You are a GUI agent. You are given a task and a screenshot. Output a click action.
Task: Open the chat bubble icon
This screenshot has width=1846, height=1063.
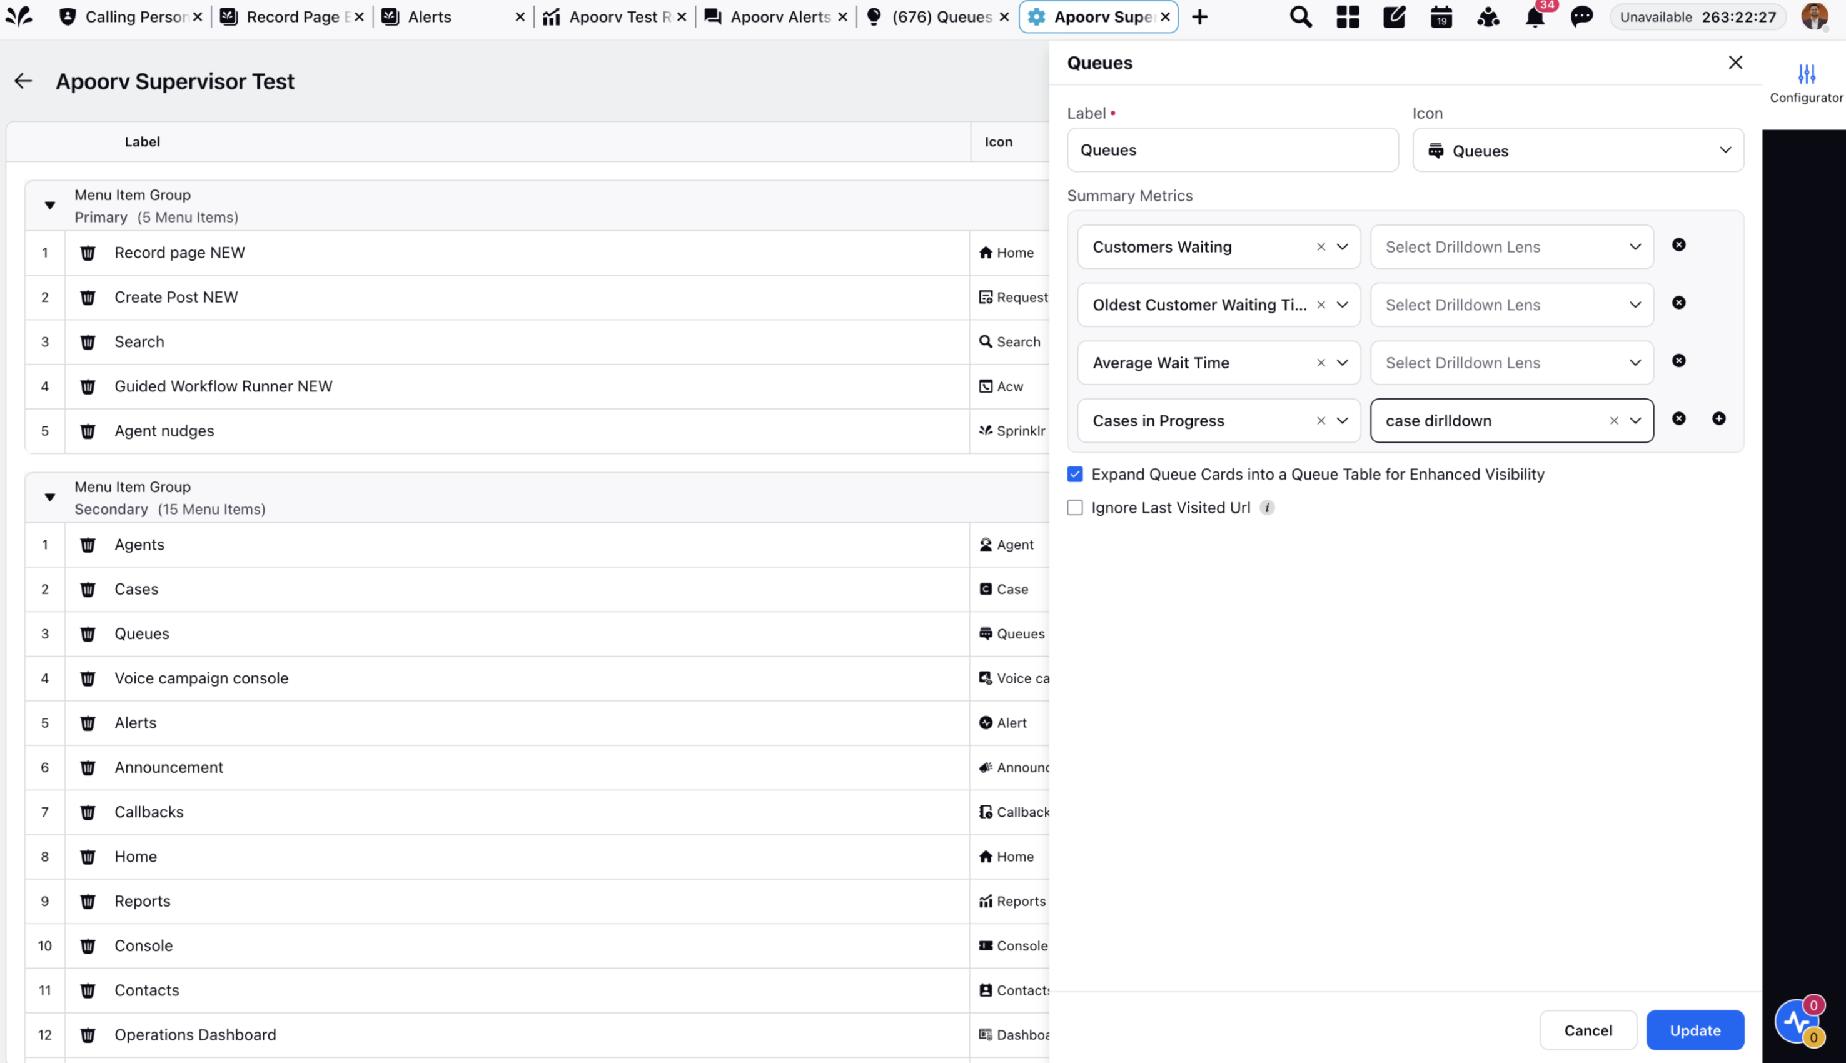[1581, 17]
